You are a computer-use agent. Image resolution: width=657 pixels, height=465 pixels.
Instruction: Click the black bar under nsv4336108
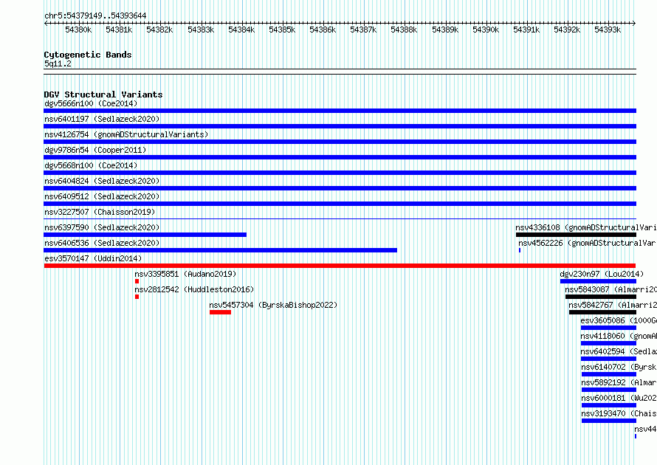coord(576,235)
